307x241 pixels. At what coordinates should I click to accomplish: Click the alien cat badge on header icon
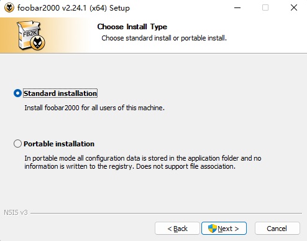37,42
